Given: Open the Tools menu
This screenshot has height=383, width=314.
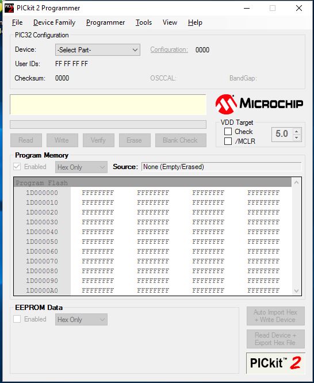Looking at the screenshot, I should pos(144,22).
